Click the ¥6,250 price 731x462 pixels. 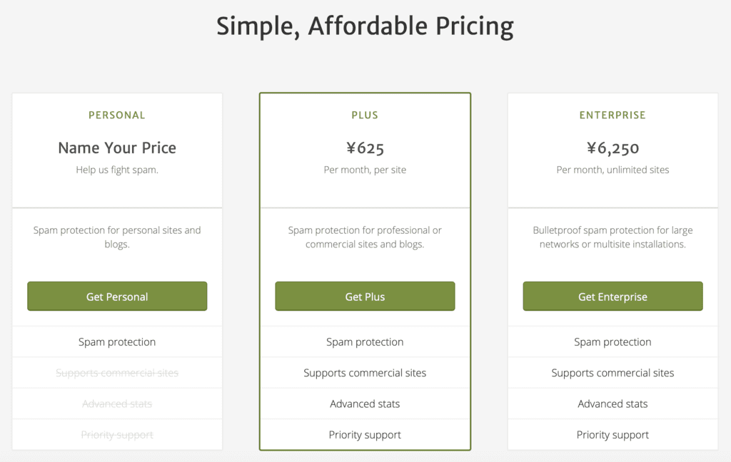(x=612, y=148)
